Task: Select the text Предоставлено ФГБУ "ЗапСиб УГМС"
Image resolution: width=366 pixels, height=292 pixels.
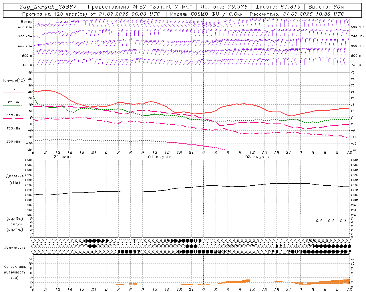Action: tap(140, 7)
